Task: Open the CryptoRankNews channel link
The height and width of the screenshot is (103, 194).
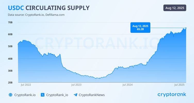Action: [x=92, y=95]
